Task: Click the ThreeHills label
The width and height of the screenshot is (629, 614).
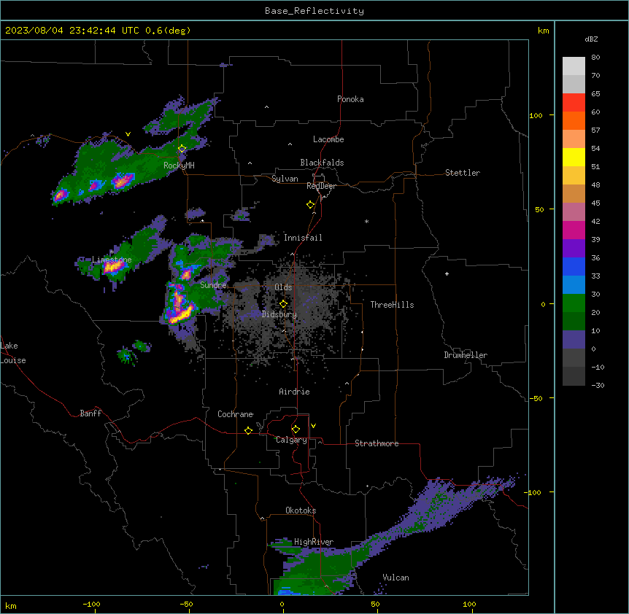Action: tap(392, 305)
